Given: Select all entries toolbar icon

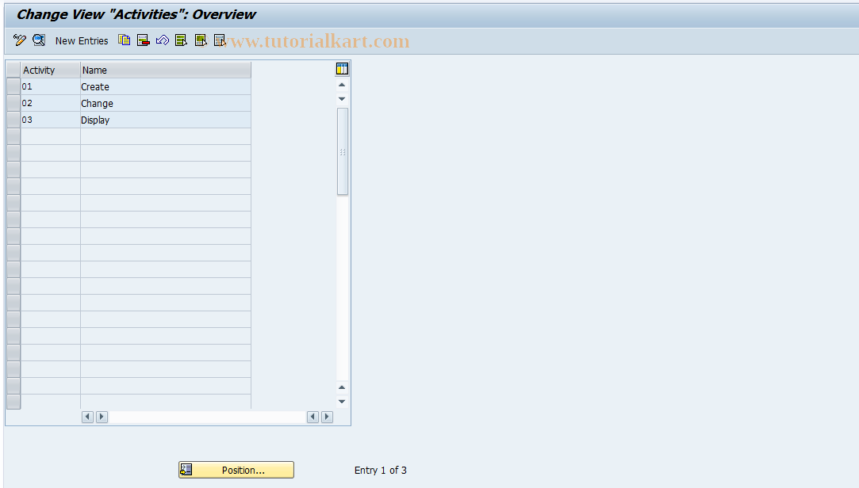Looking at the screenshot, I should [182, 40].
